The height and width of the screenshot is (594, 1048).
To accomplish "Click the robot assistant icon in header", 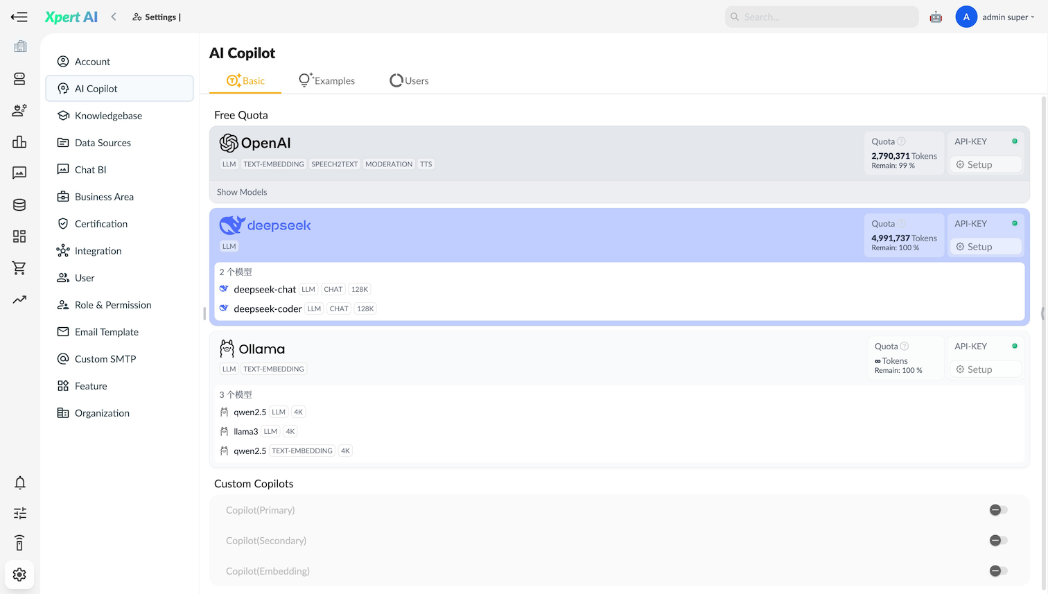I will 936,17.
